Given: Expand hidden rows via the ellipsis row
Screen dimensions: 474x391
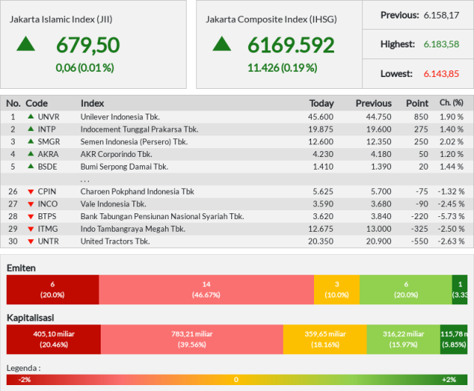Looking at the screenshot, I should 237,179.
